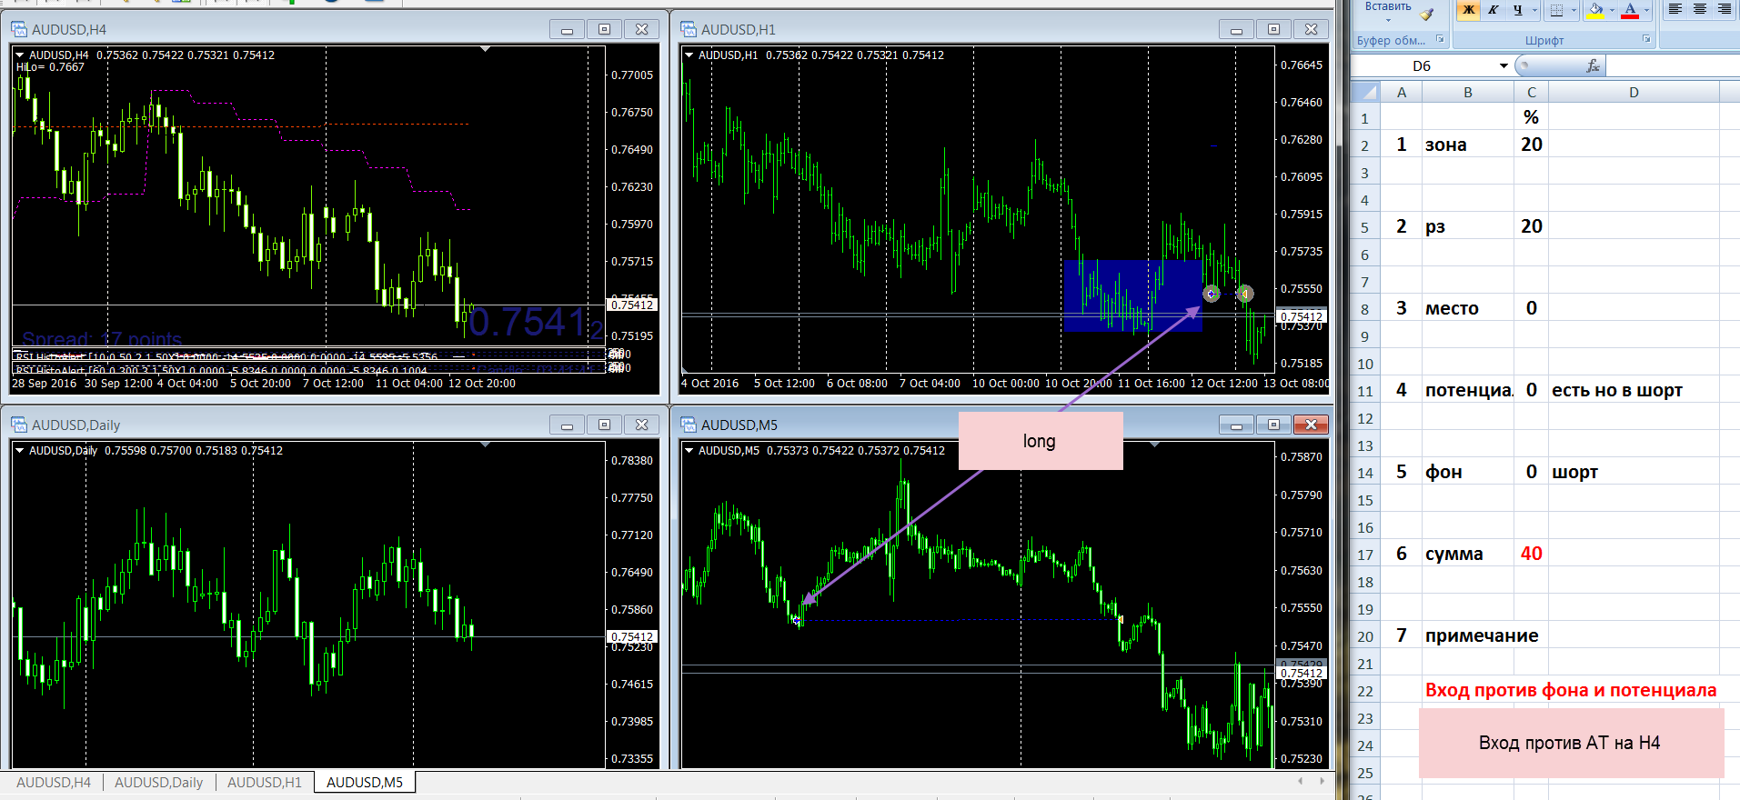Screen dimensions: 1740x800
Task: Select the cell containing 'фон'
Action: click(1468, 472)
